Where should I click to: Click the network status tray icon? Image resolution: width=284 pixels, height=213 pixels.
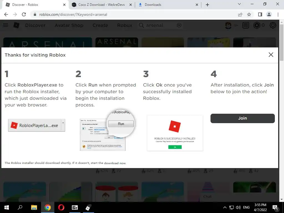(x=232, y=207)
